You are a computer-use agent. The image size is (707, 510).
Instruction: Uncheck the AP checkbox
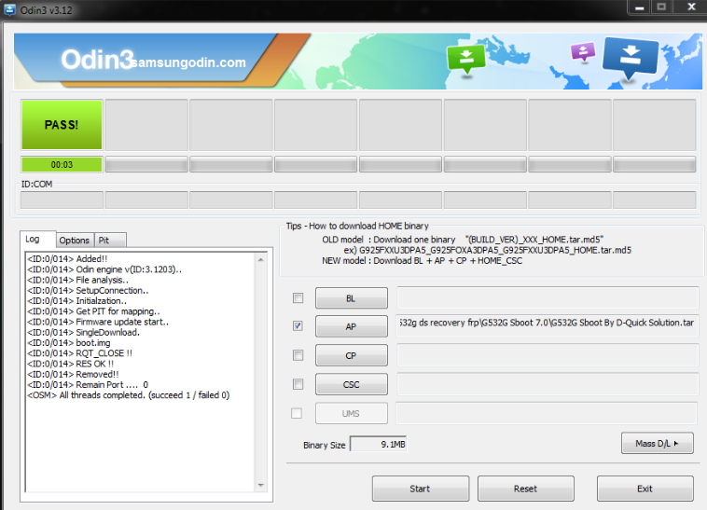(298, 325)
